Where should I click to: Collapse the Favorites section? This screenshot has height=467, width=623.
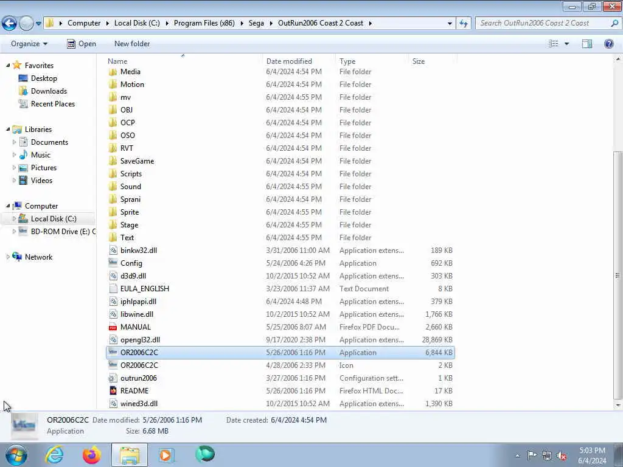8,66
